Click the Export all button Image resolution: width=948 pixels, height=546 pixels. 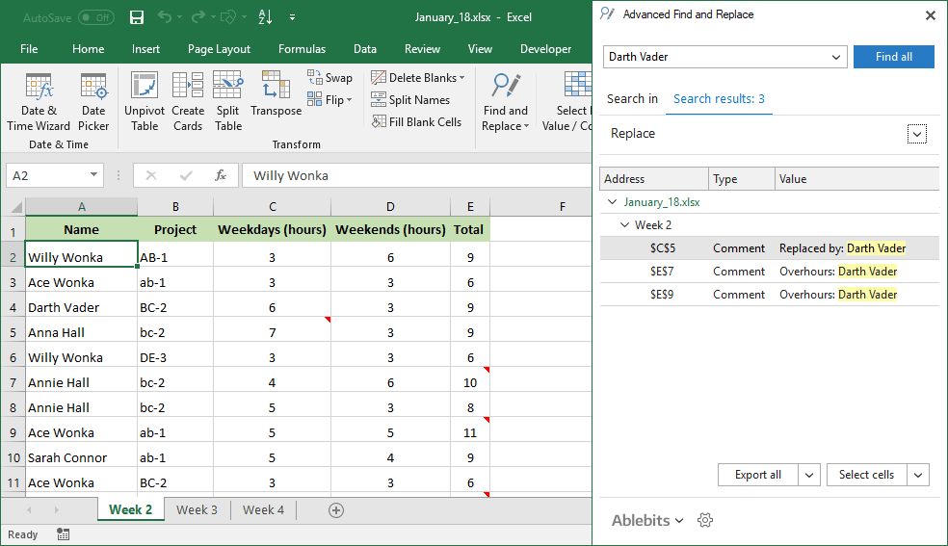(758, 475)
